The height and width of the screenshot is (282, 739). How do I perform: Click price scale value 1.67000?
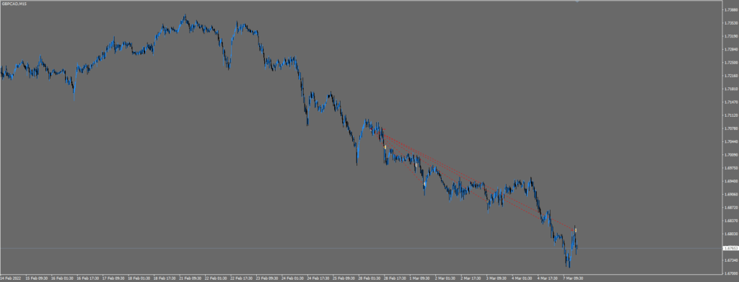[x=732, y=273]
